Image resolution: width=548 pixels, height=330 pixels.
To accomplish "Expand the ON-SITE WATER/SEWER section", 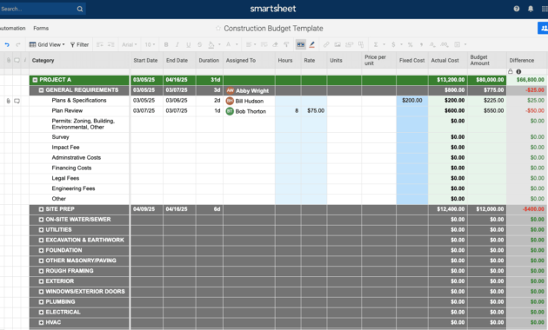I will [x=41, y=220].
